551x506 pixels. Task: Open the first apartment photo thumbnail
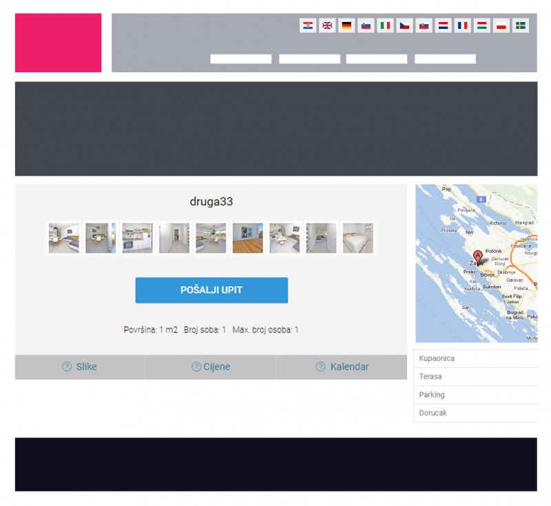(63, 239)
